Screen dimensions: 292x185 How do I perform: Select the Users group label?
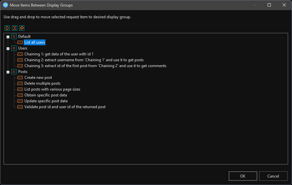coord(23,48)
